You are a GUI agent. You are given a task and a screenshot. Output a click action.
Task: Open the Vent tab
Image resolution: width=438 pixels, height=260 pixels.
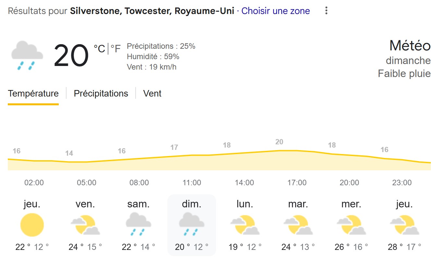152,94
